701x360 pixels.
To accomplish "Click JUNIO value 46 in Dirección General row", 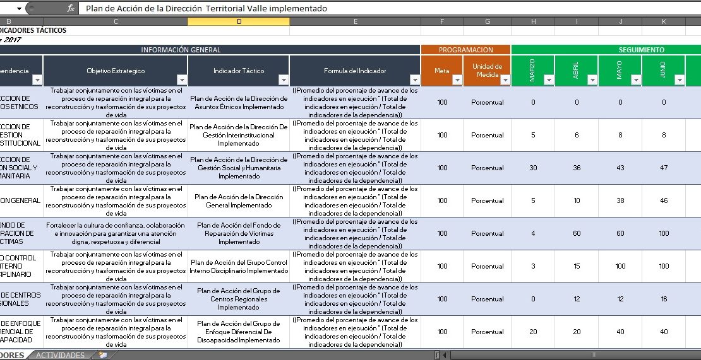I will (664, 200).
